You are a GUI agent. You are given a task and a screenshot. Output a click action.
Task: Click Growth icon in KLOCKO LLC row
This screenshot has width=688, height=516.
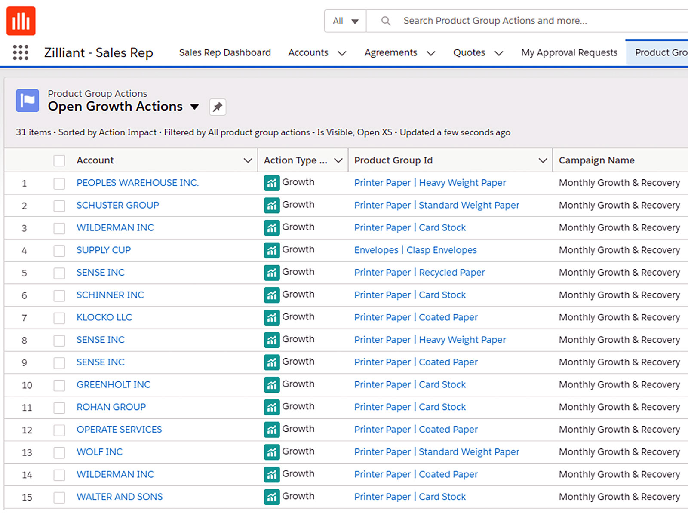271,317
